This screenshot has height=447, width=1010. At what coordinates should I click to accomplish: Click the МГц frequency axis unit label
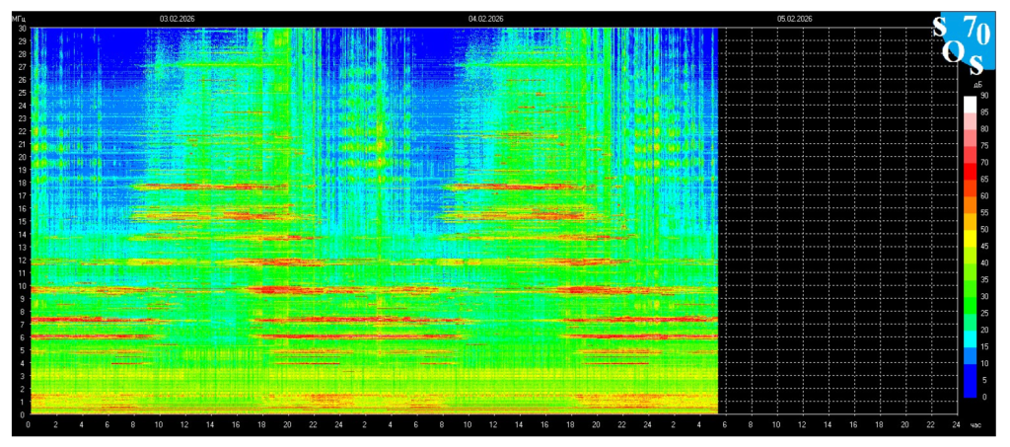(x=18, y=20)
